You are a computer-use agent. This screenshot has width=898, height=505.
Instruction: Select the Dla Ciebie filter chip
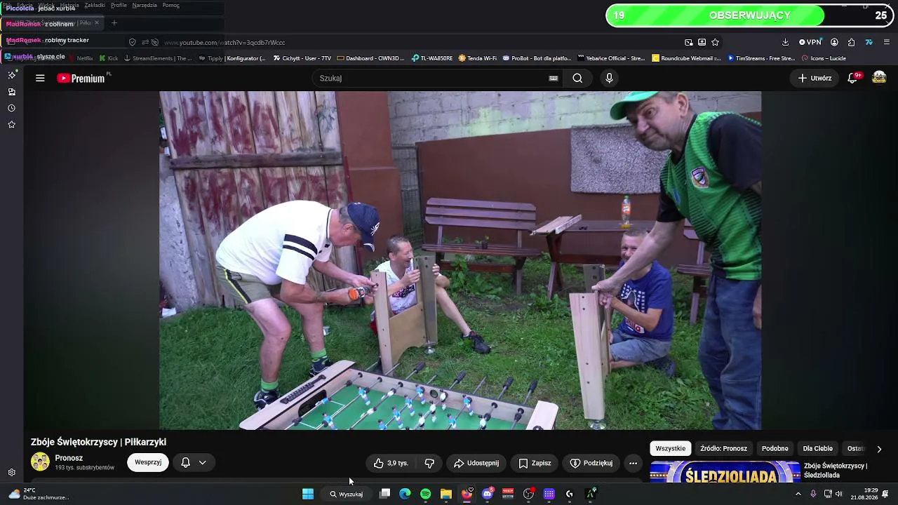(817, 448)
